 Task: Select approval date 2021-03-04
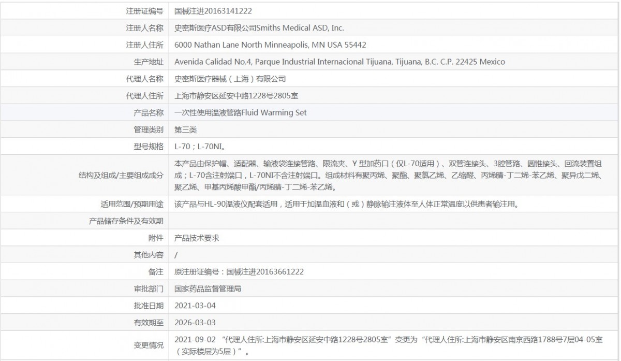[x=195, y=306]
